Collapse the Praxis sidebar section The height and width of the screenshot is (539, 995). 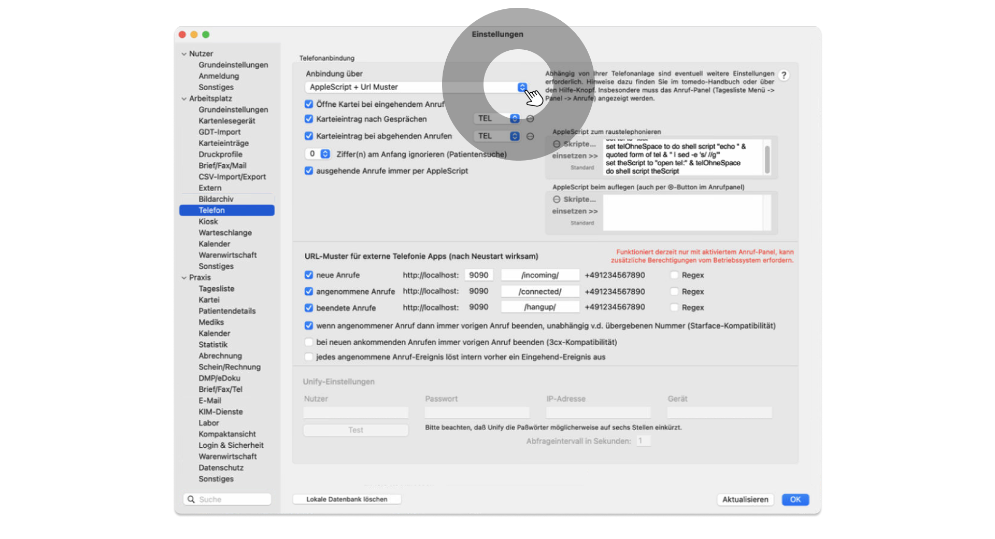pyautogui.click(x=184, y=278)
